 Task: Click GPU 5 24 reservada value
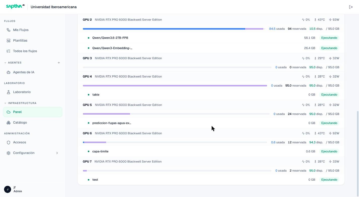pyautogui.click(x=297, y=114)
